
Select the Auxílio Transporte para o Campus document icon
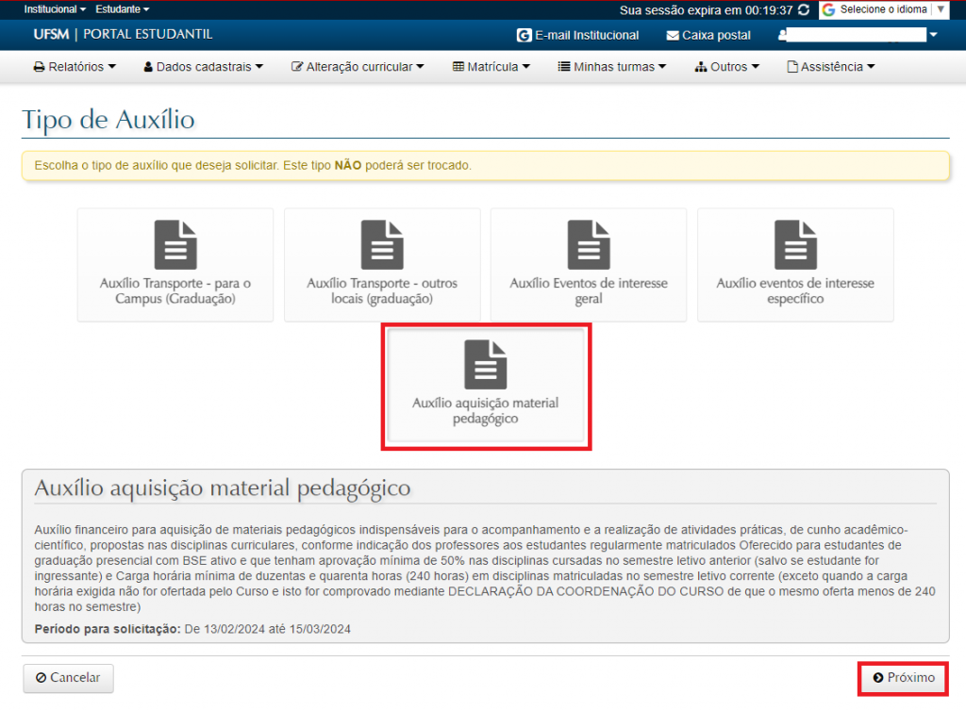point(175,245)
